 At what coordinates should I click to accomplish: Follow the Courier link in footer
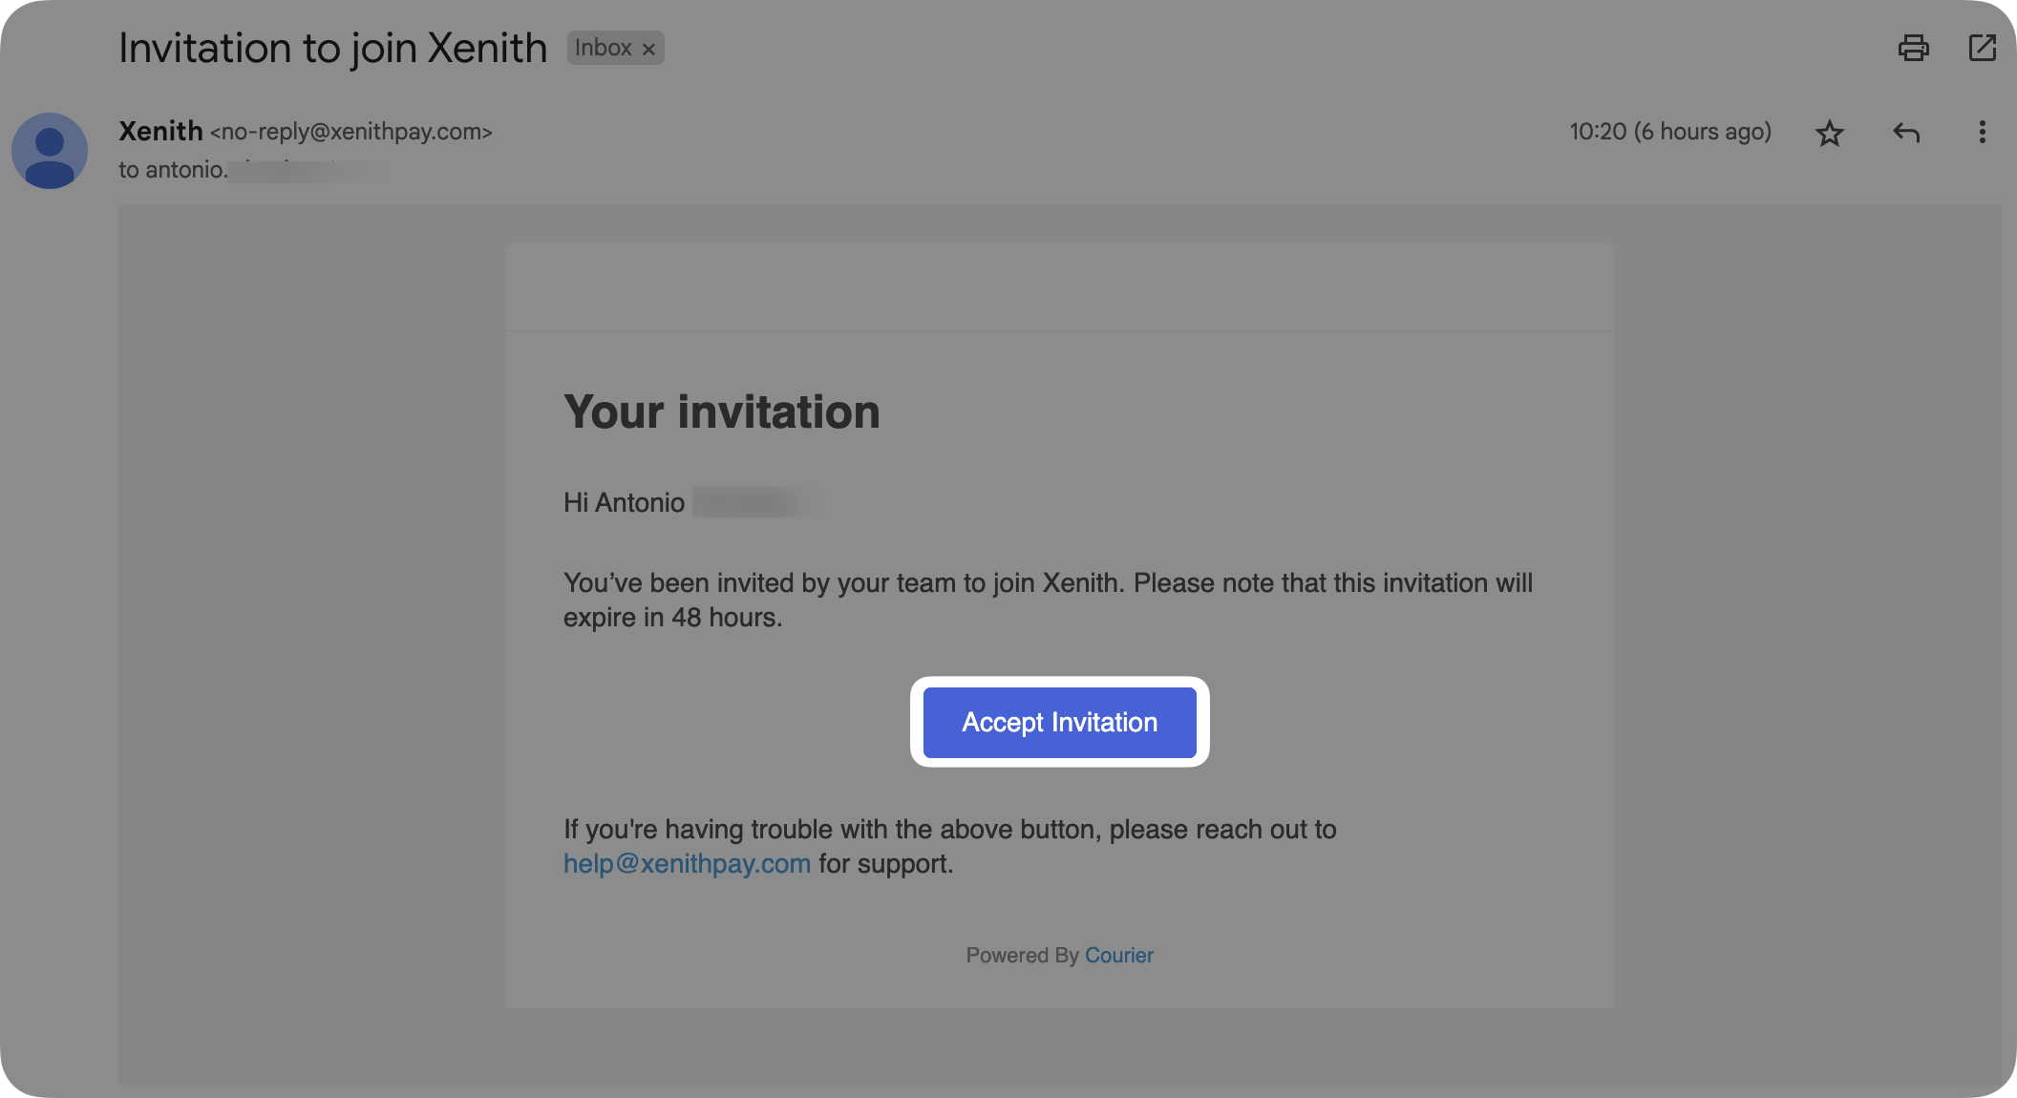[1118, 955]
